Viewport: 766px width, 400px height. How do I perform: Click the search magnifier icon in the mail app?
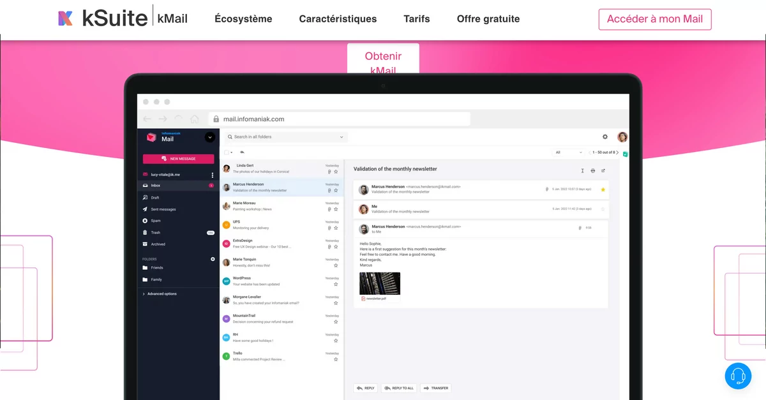pos(229,137)
